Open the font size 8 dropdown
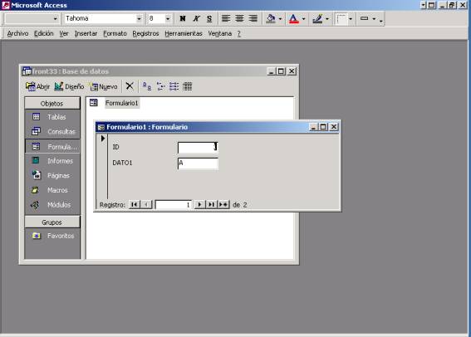Viewport: 471px width, 337px height. click(x=168, y=18)
